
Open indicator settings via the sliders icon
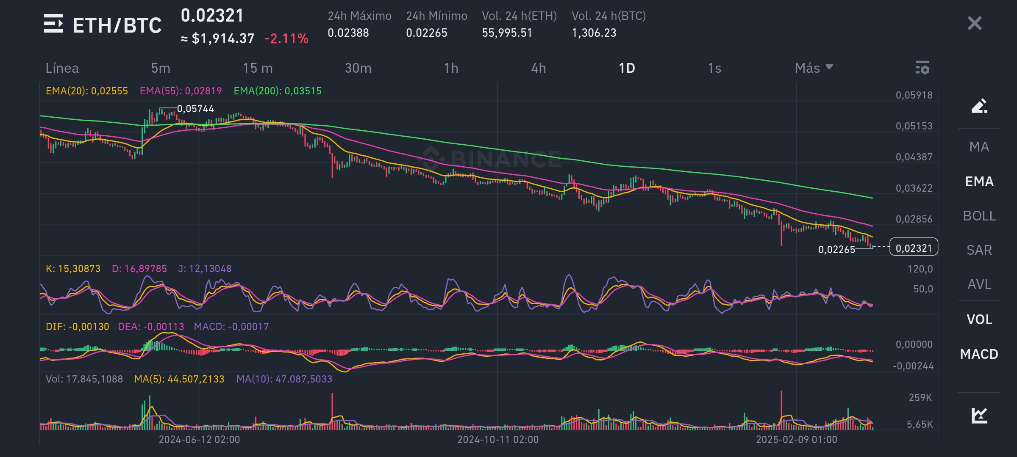[x=922, y=68]
